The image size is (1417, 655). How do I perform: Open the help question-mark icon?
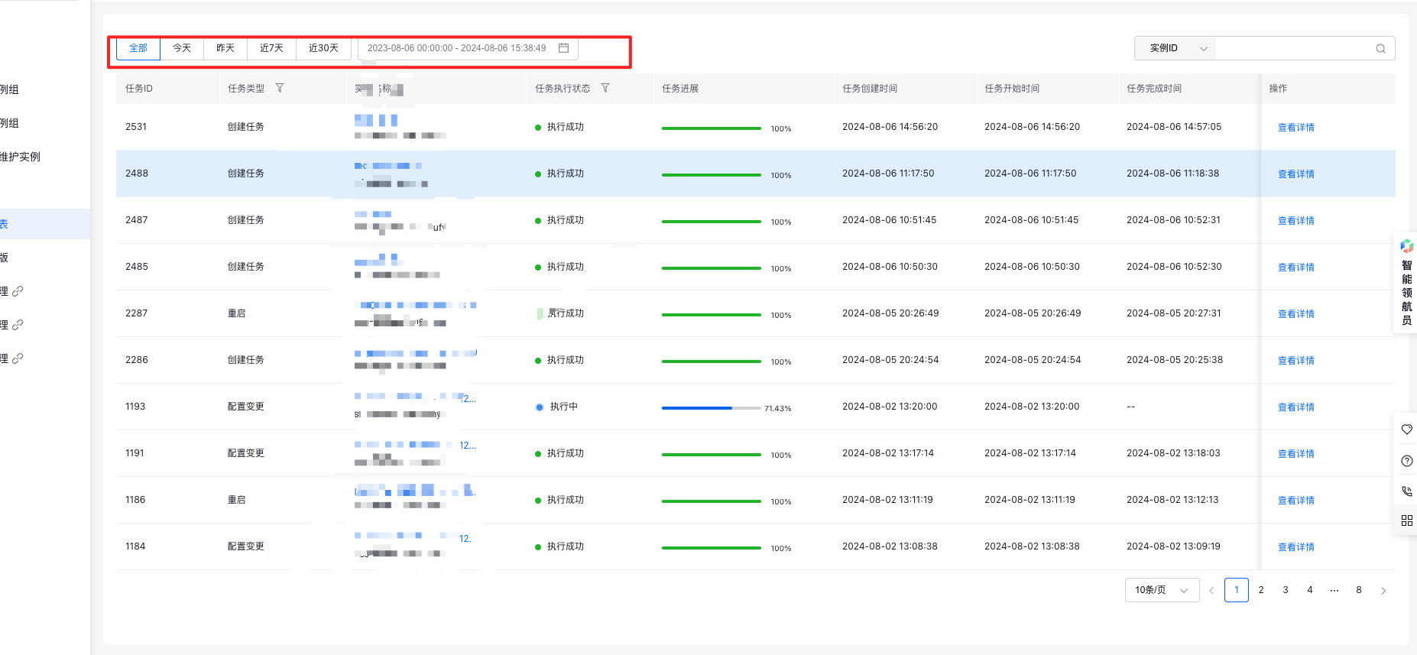point(1407,461)
